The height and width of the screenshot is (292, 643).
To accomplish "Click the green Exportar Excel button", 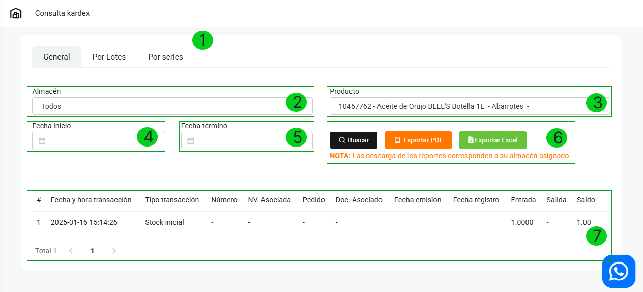I will (492, 140).
